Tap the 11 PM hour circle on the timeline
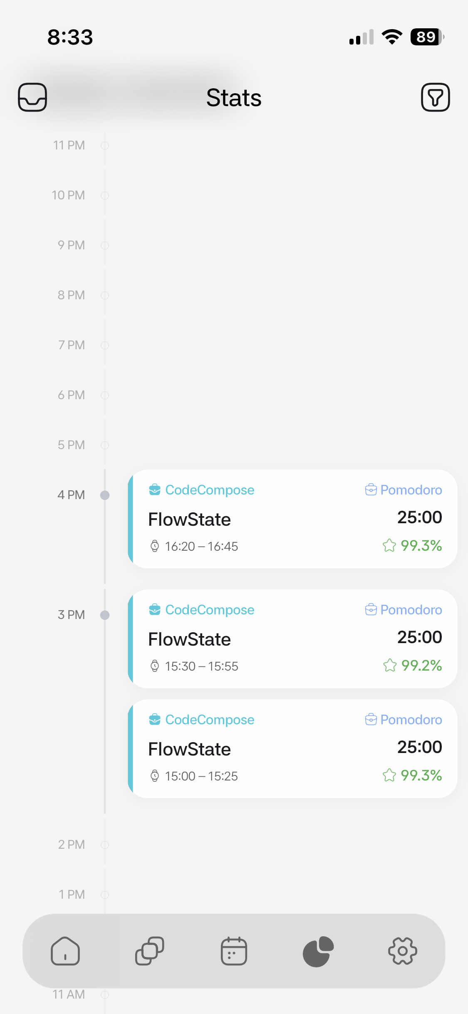Viewport: 468px width, 1014px height. (x=105, y=146)
